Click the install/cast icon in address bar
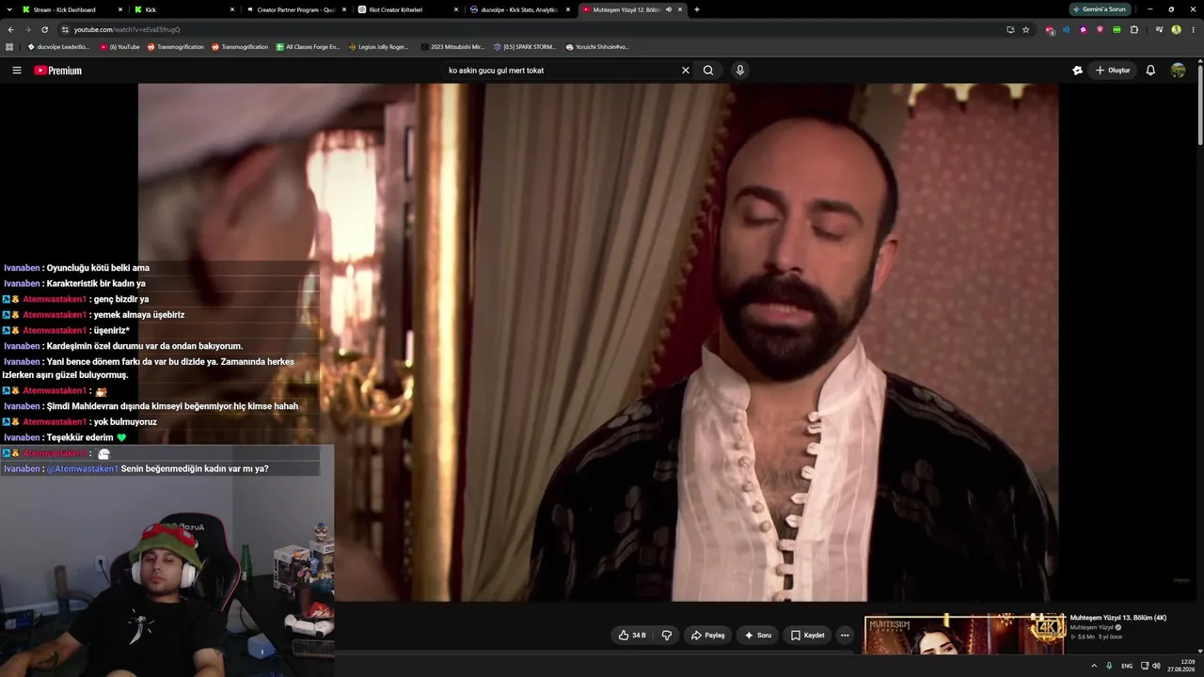This screenshot has height=677, width=1204. pos(1010,29)
